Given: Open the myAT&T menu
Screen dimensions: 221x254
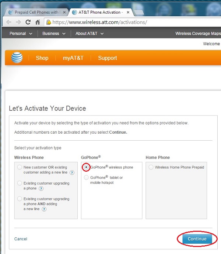Looking at the screenshot, I should pos(73,58).
